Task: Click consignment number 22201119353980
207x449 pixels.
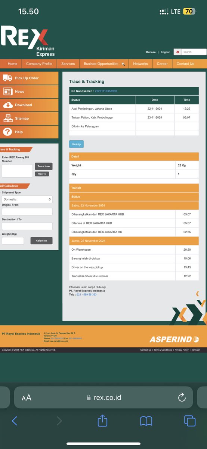Action: [x=106, y=91]
